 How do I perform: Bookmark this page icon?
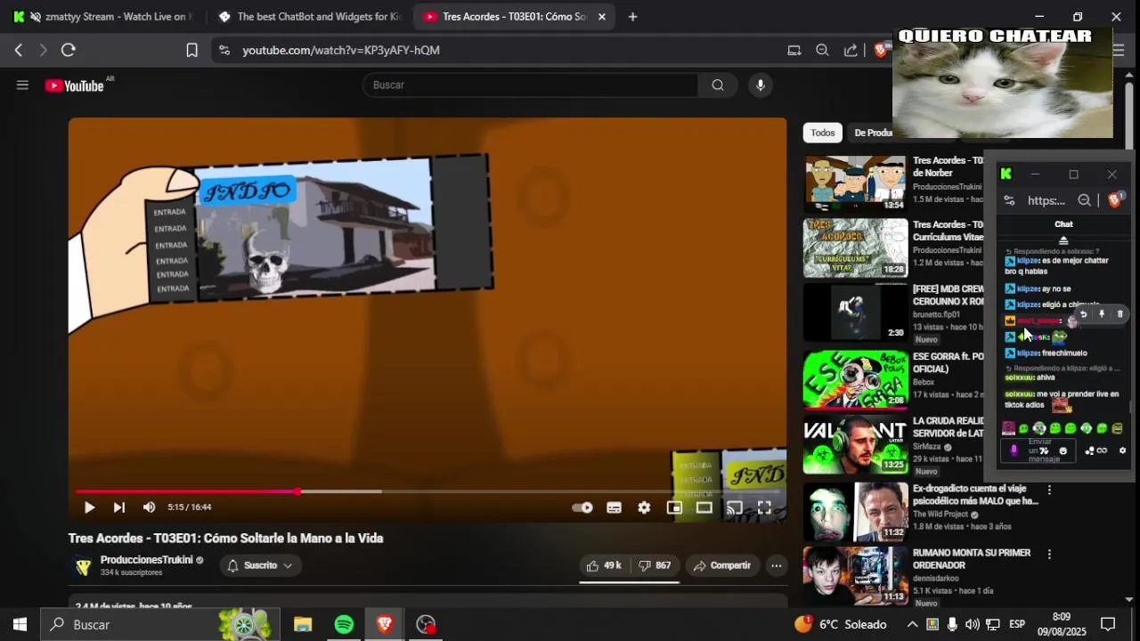pyautogui.click(x=191, y=51)
